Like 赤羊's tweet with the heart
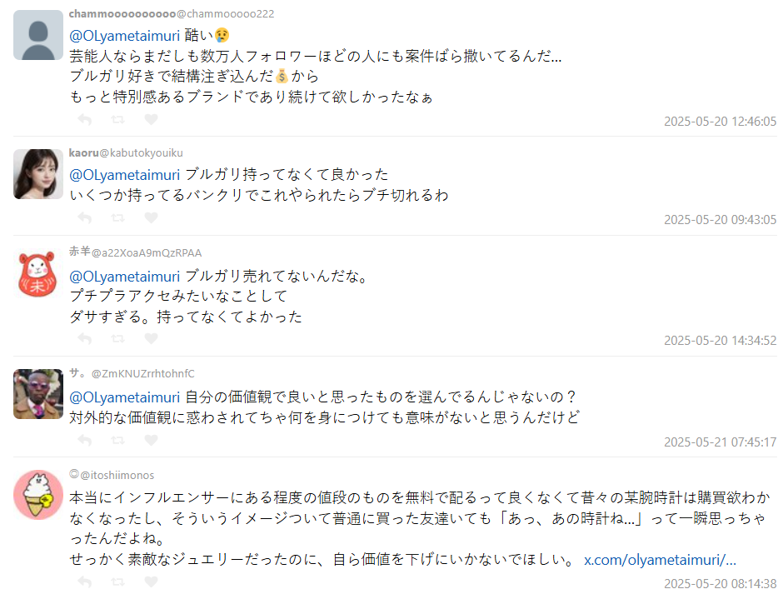This screenshot has height=594, width=783. coord(151,338)
